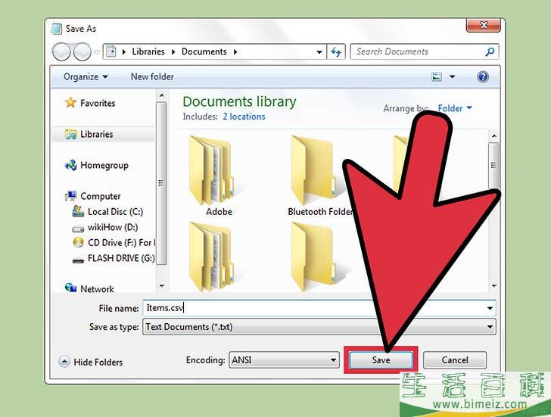Open the view options dropdown arrow
551x417 pixels.
coord(453,76)
